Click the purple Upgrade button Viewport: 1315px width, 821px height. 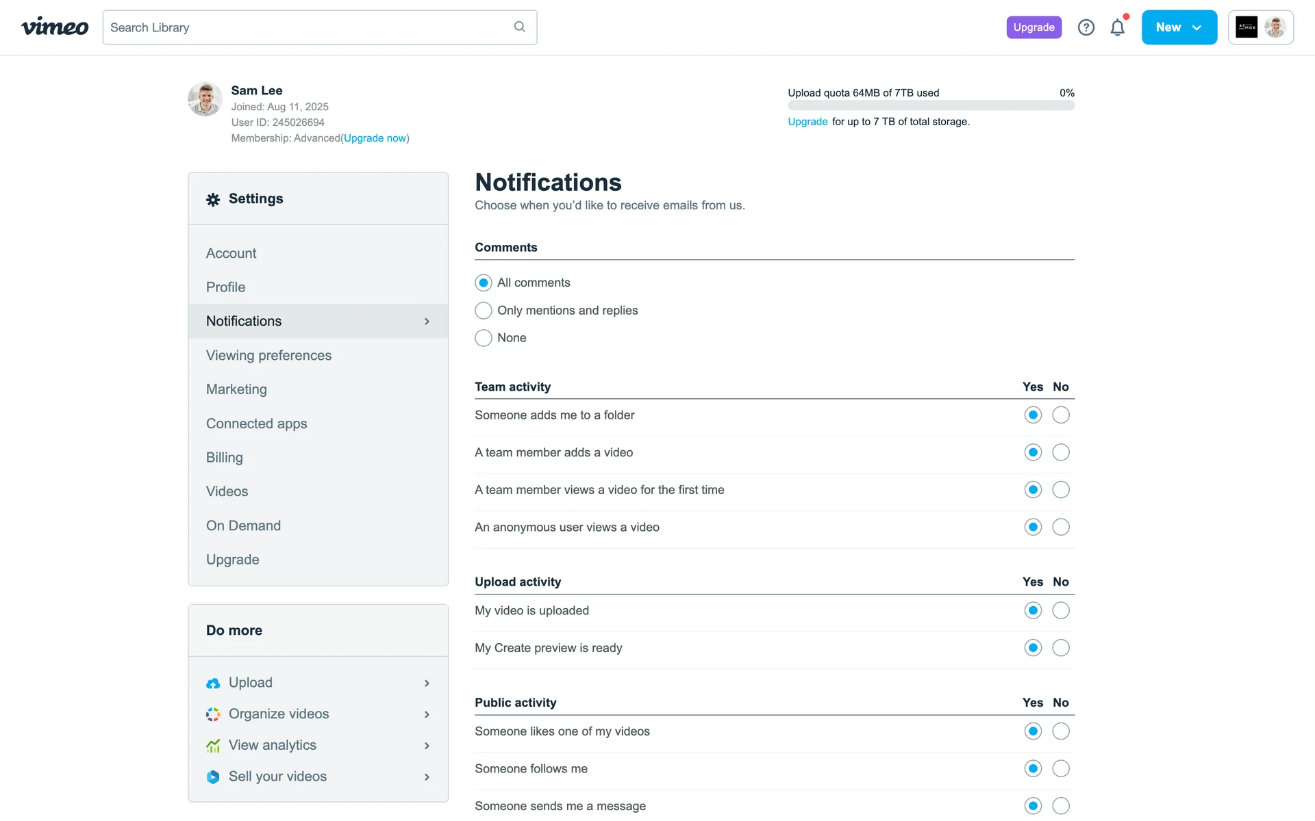tap(1034, 27)
